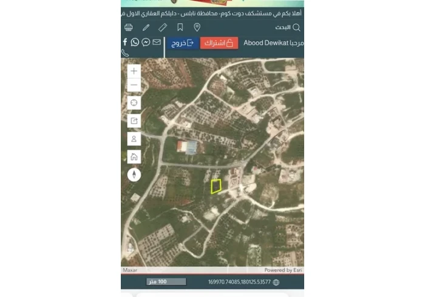Screen dimensions: 425x297
Task: Click the yellow outlined land parcel
Action: tap(216, 187)
